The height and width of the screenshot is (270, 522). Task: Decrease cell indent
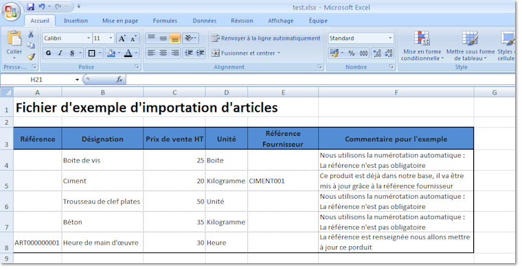pyautogui.click(x=189, y=53)
